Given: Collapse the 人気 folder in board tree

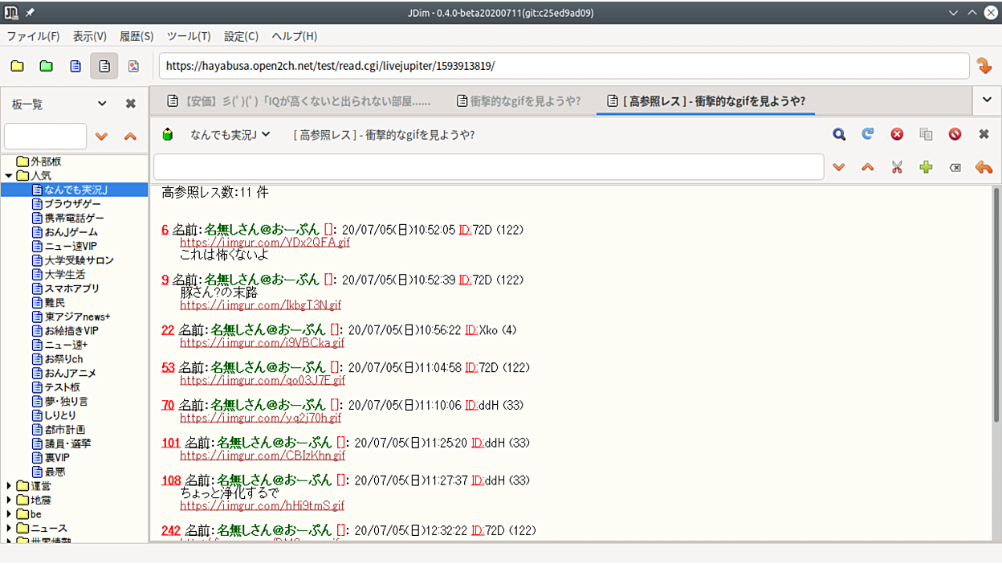Looking at the screenshot, I should pos(10,175).
